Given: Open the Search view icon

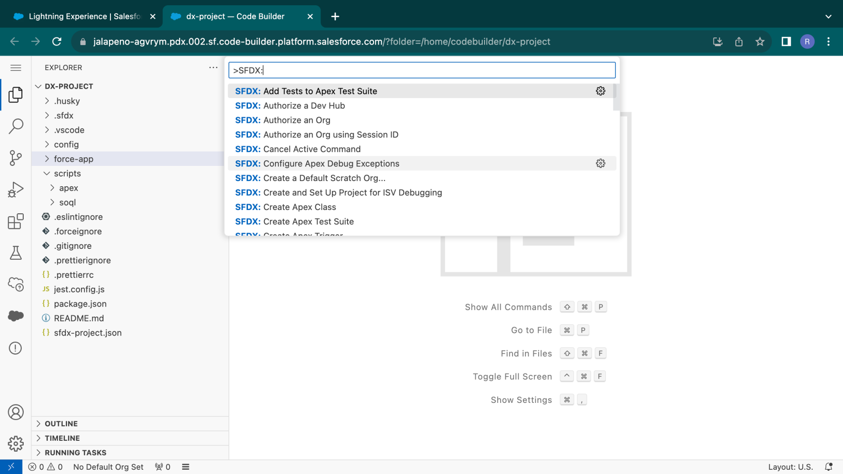Looking at the screenshot, I should click(x=16, y=126).
